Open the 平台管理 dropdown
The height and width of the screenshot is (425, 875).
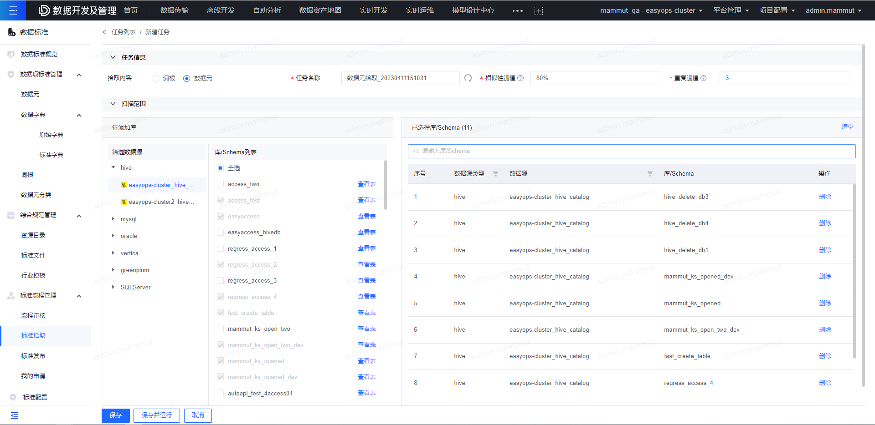[x=731, y=10]
